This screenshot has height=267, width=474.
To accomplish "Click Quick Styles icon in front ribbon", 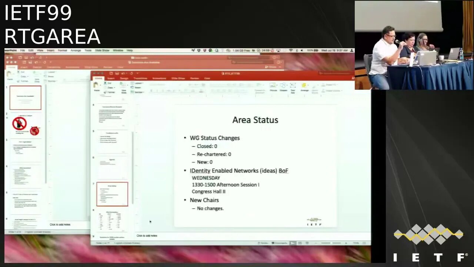I will coord(315,88).
